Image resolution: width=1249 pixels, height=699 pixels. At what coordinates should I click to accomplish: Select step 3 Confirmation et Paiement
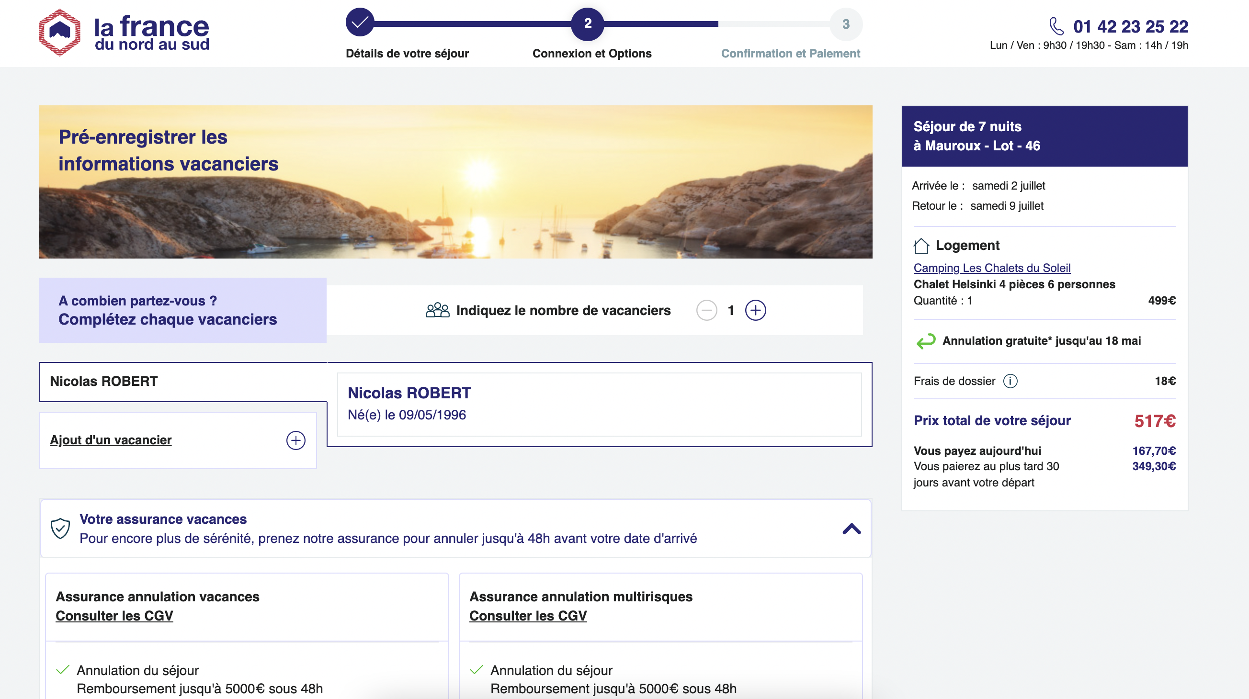[846, 24]
